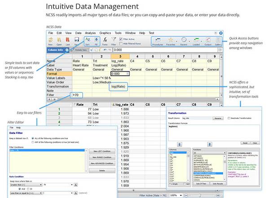Screen dimensions: 269x198
Task: Open the Gallery quick access icon
Action: (x=218, y=40)
